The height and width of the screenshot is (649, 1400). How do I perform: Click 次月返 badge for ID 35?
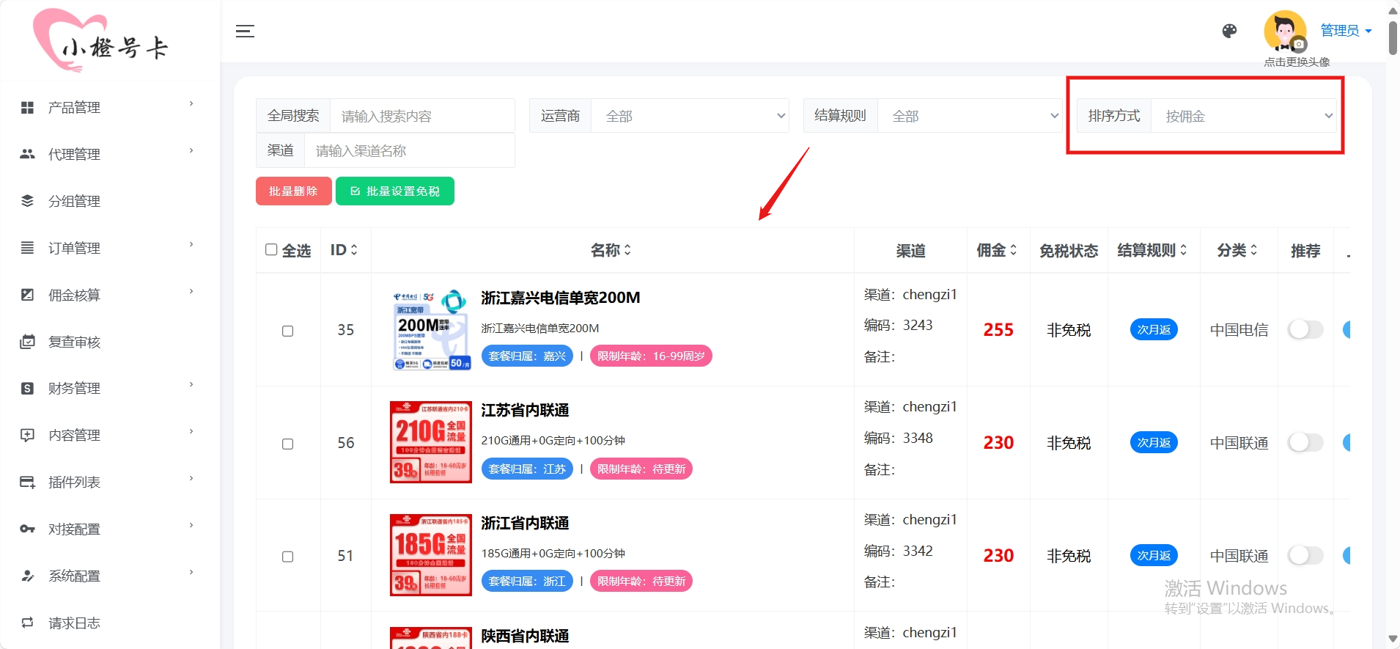click(1154, 329)
